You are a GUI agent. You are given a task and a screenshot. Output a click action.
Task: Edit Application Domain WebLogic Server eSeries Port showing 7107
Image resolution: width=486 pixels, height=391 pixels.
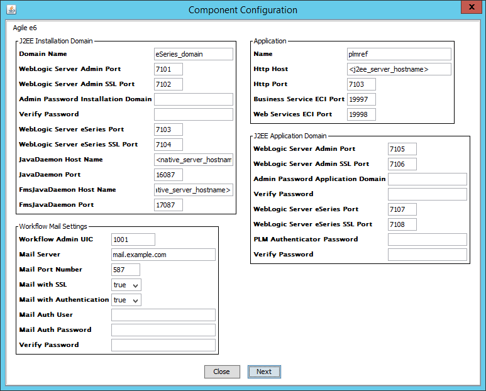[402, 209]
